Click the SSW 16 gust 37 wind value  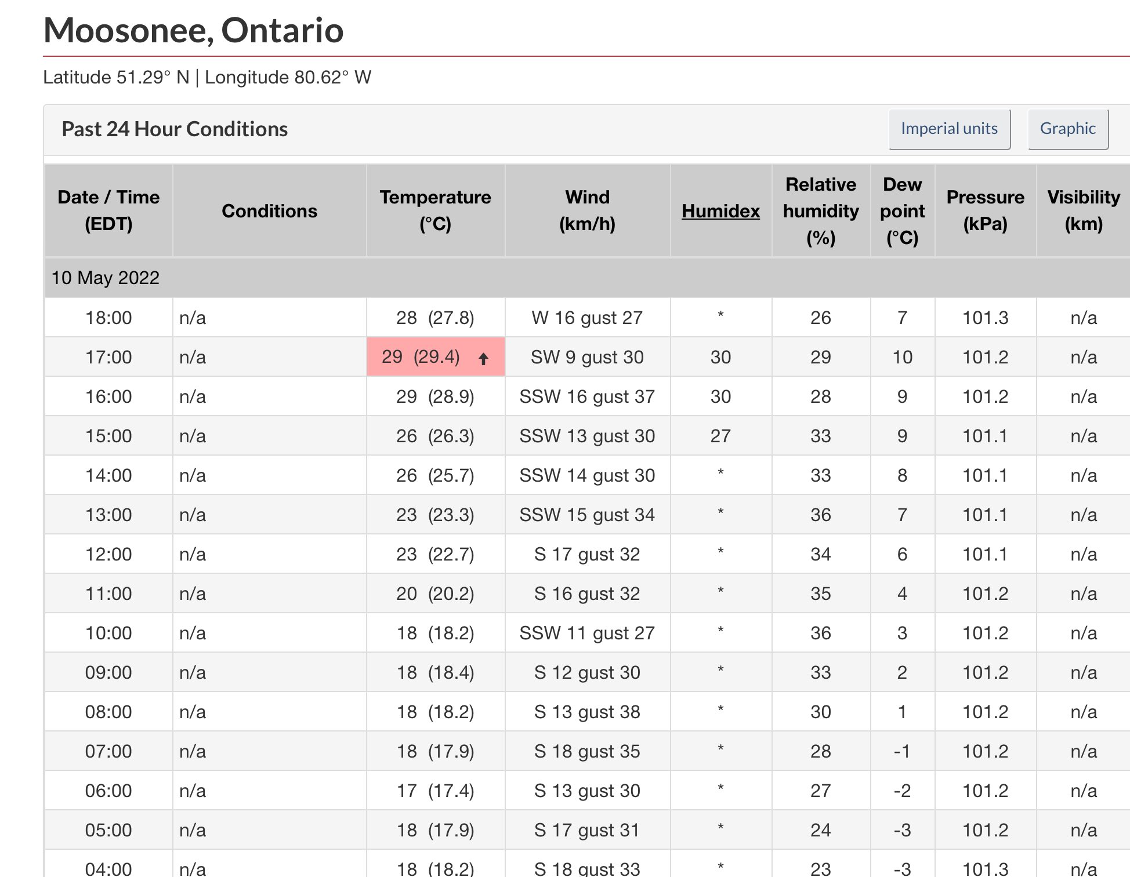click(x=587, y=396)
